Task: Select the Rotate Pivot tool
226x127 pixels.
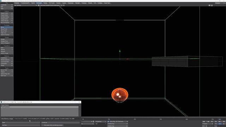Action: coord(7,41)
